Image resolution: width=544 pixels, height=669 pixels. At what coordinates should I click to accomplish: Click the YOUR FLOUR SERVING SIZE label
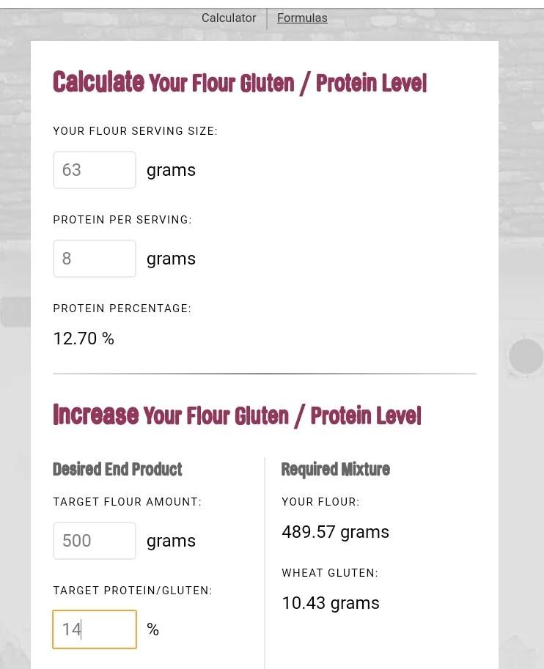point(135,131)
